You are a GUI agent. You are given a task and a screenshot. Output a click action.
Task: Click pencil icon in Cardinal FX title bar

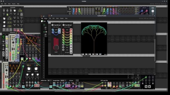[x=52, y=16]
